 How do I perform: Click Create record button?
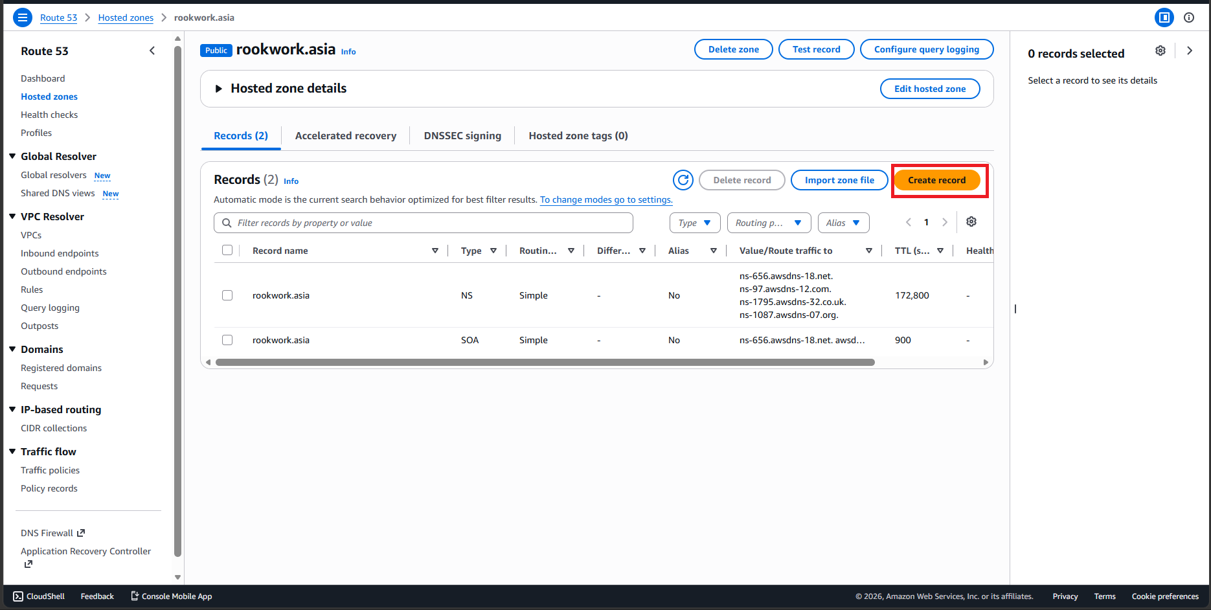[936, 180]
